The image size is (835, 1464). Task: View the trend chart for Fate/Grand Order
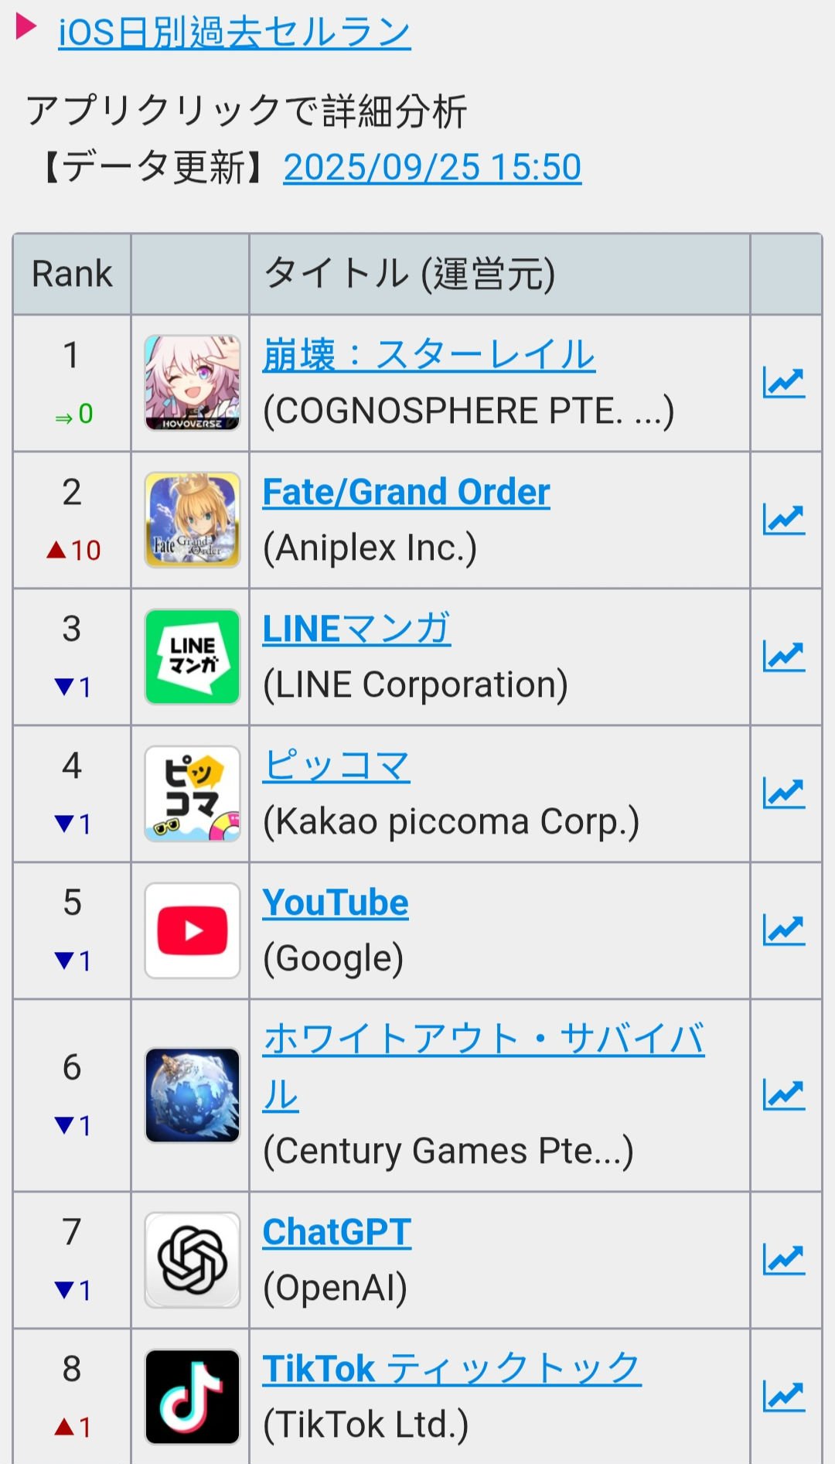coord(784,520)
